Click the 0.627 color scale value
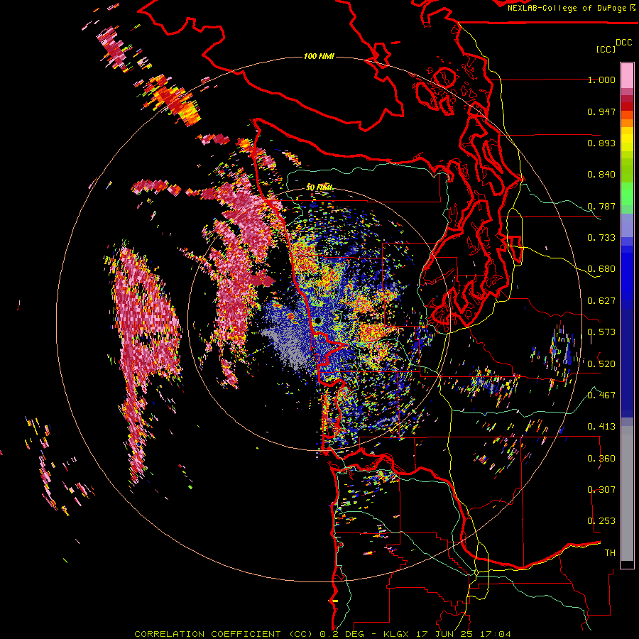The width and height of the screenshot is (639, 639). tap(601, 301)
